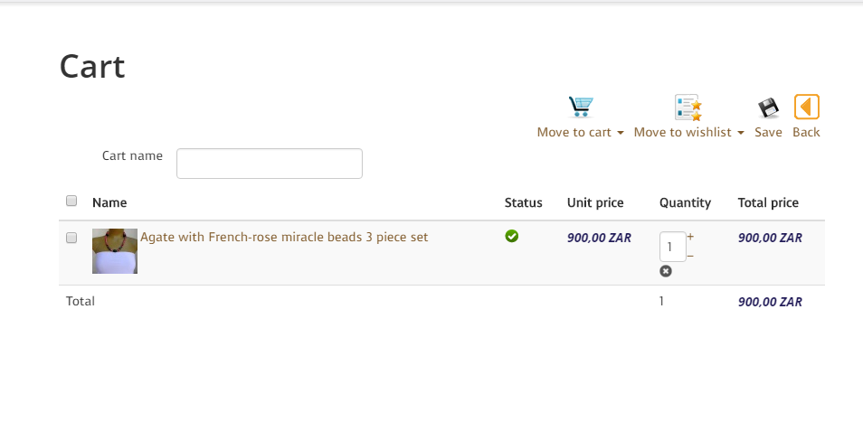Click the Save text label
863x431 pixels.
click(768, 133)
